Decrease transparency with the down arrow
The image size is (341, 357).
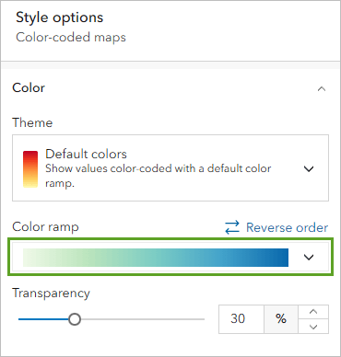pos(313,327)
